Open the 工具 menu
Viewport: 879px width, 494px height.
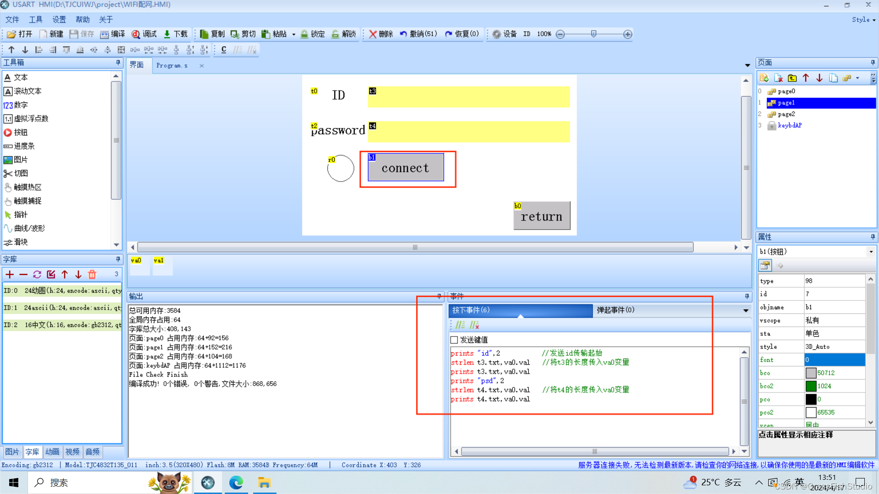click(35, 20)
